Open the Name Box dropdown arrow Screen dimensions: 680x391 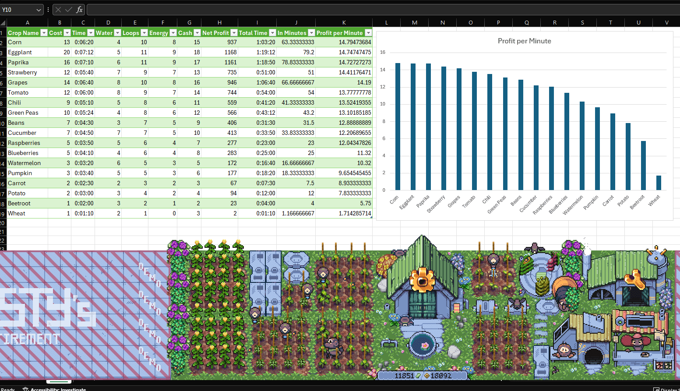tap(39, 10)
